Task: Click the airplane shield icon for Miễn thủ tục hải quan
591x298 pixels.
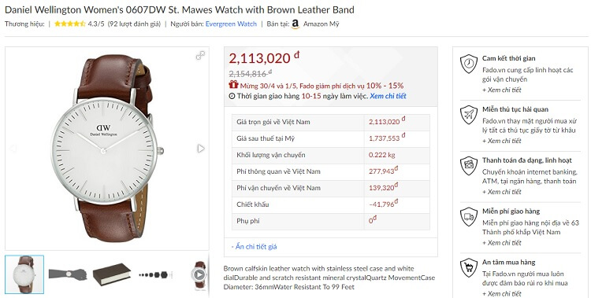Action: point(469,115)
